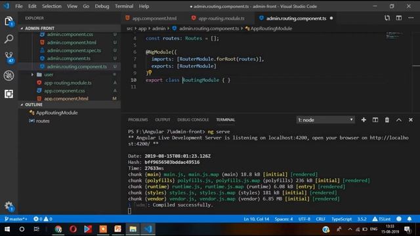Open the terminal selector dropdown '1: node'
Image resolution: width=420 pixels, height=236 pixels.
(x=325, y=120)
